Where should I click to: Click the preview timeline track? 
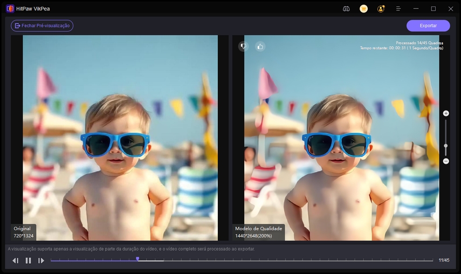click(242, 260)
